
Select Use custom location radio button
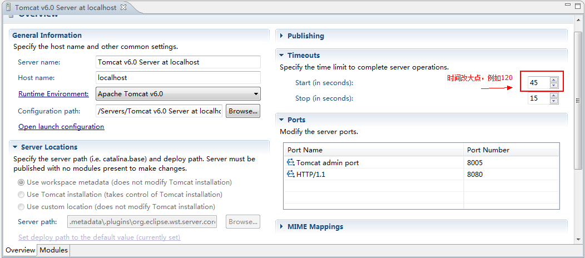tap(21, 206)
